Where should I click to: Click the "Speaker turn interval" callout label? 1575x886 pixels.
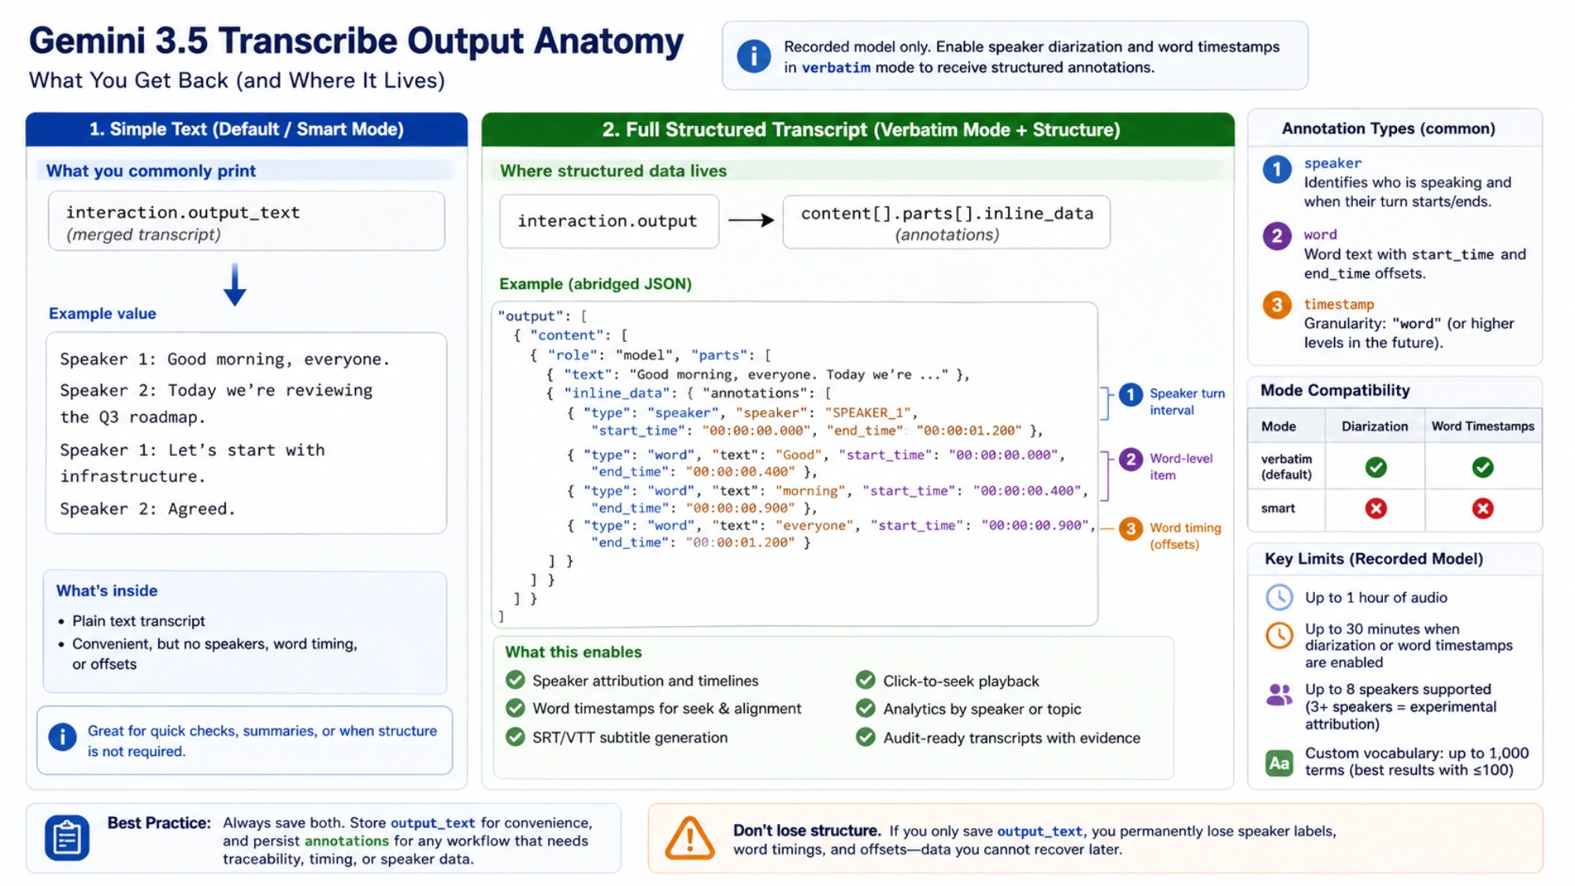[1187, 402]
